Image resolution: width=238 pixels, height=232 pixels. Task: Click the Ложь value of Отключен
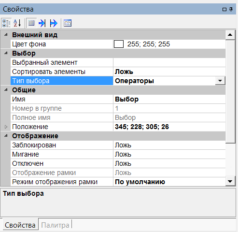point(123,163)
